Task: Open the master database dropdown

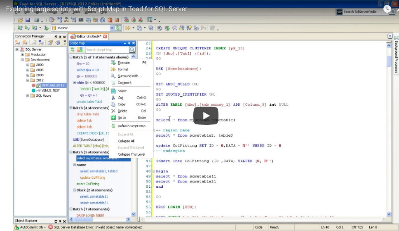Action: click(x=112, y=28)
